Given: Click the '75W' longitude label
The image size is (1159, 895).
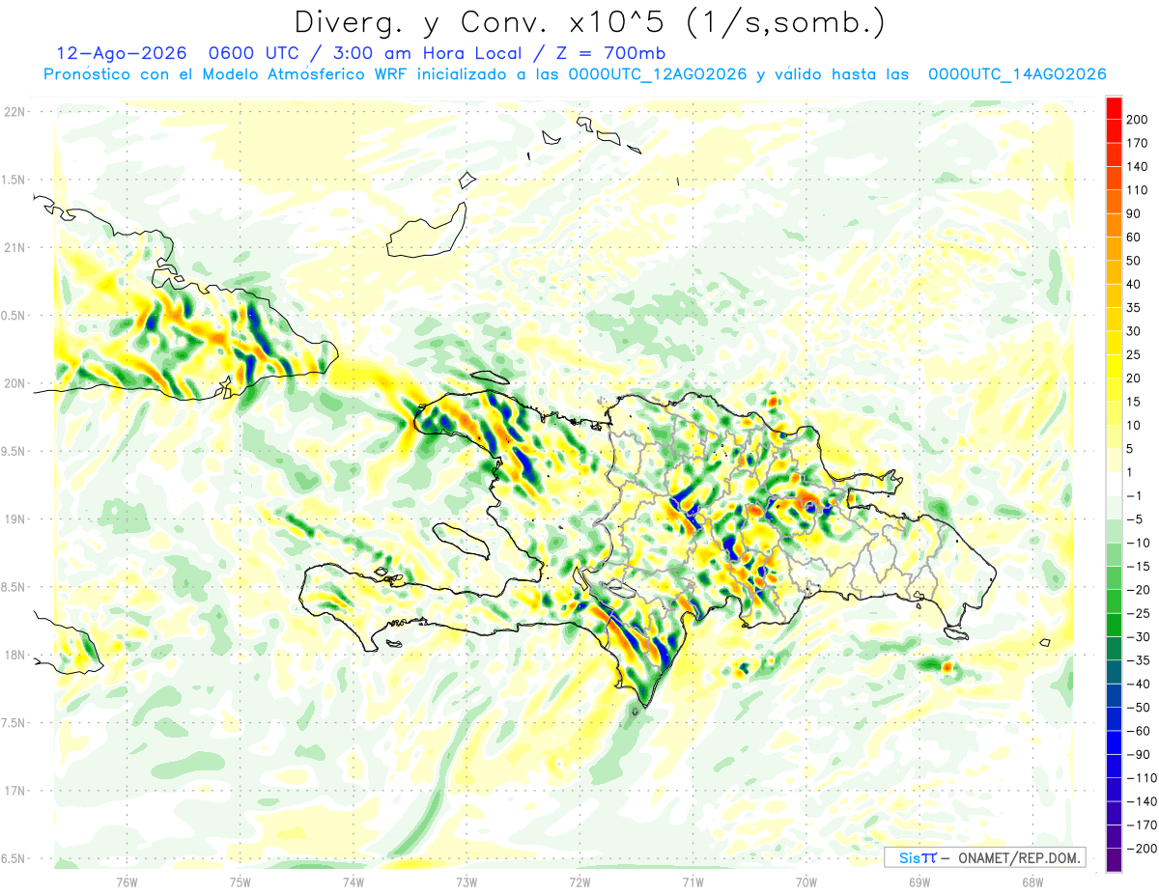Looking at the screenshot, I should [x=240, y=881].
